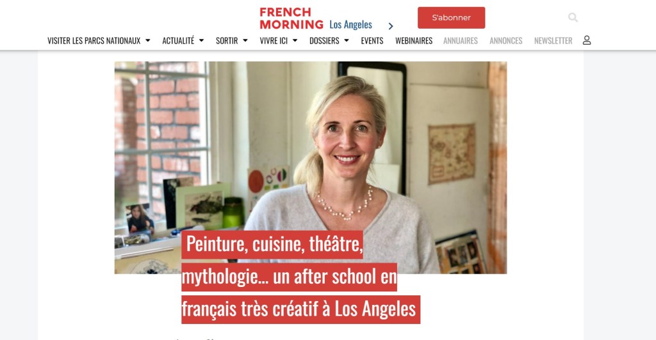This screenshot has width=656, height=340.
Task: Expand the Visiter les parcs nationaux arrow
Action: (x=148, y=40)
